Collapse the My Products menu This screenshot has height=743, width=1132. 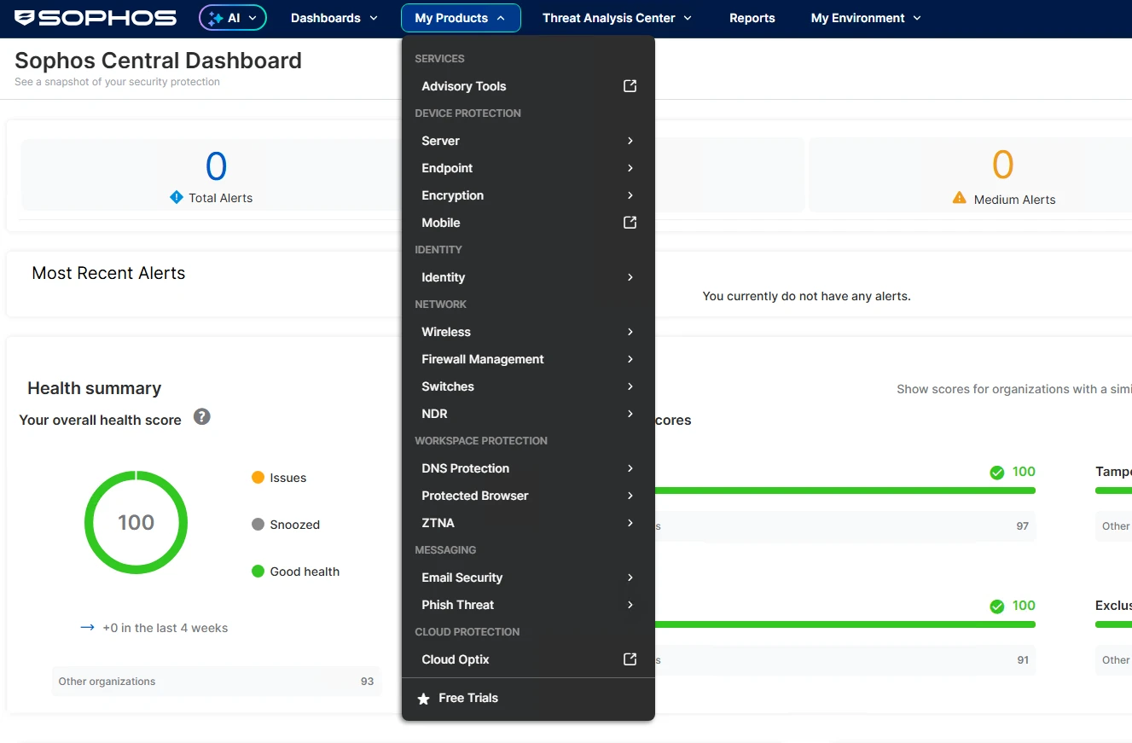pyautogui.click(x=461, y=18)
